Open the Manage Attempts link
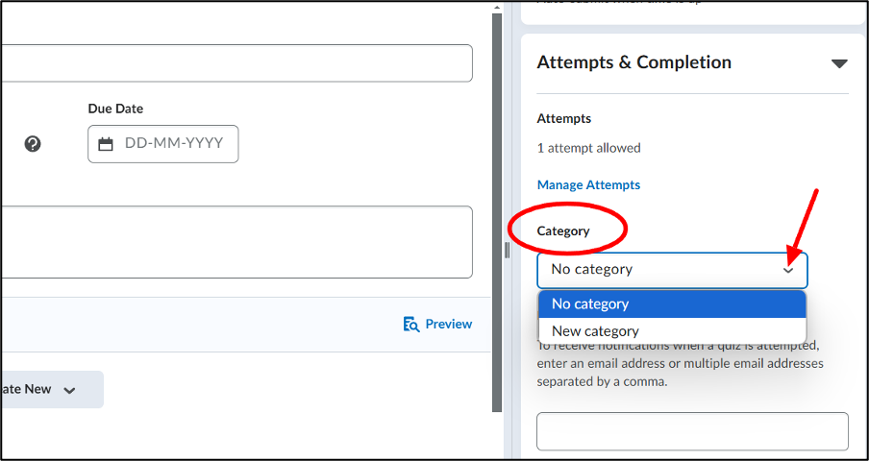 coord(588,184)
